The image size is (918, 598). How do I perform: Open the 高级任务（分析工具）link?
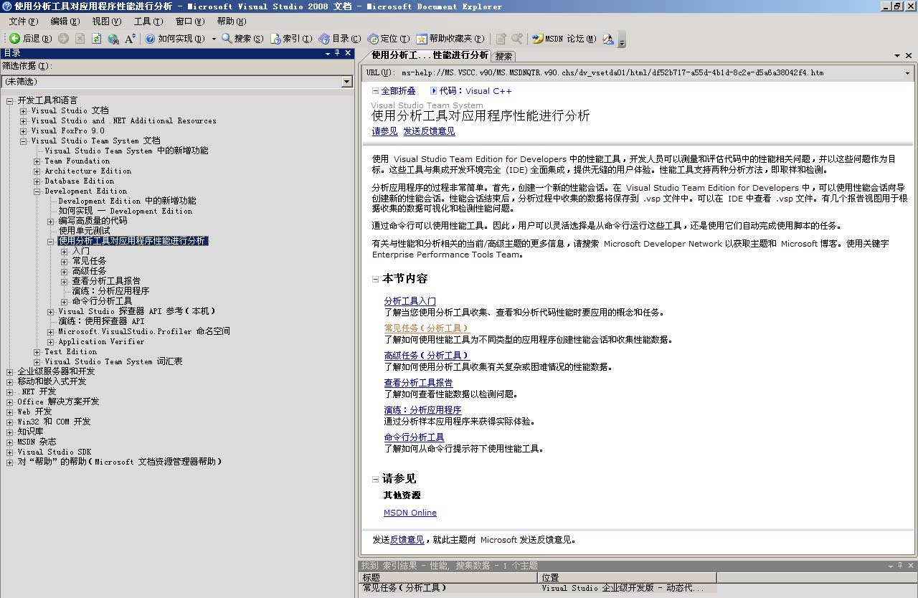click(x=427, y=356)
